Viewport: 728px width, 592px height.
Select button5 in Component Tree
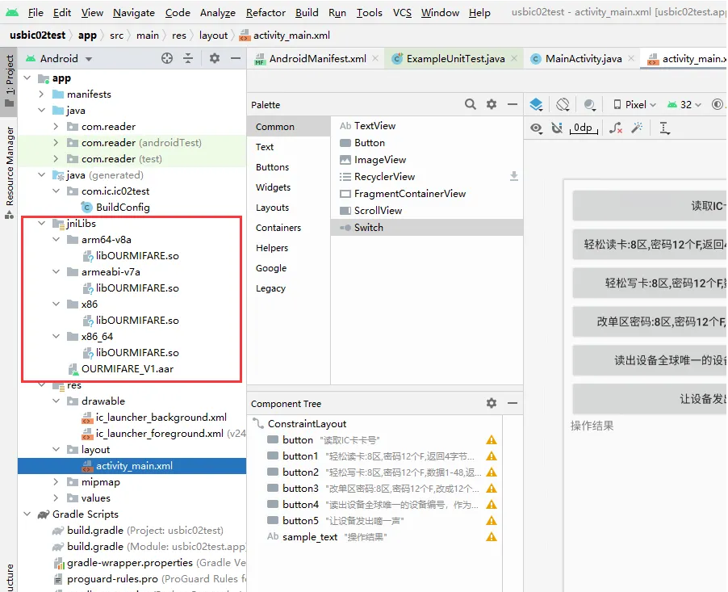[300, 520]
